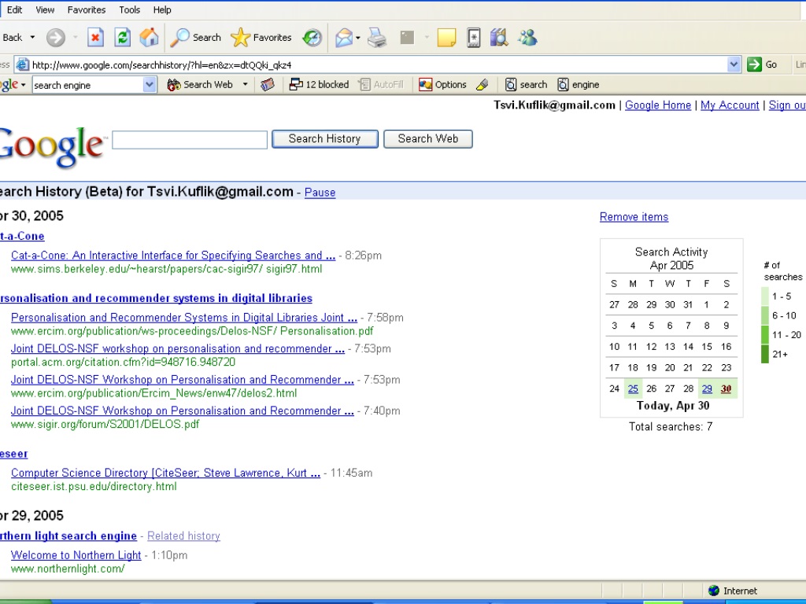Click the 'citeseer.ist.psu.edu/directory.html' URL text
Screen dimensions: 806x604
click(x=94, y=487)
